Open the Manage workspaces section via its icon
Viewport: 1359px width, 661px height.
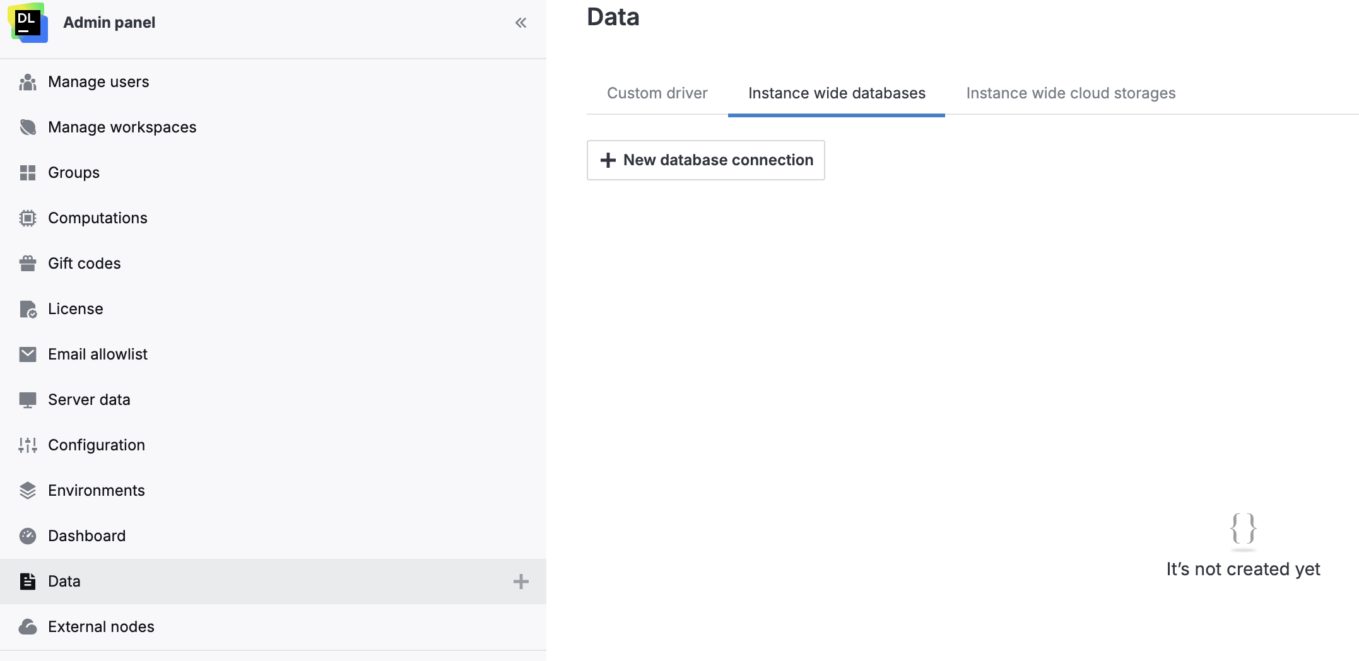[28, 127]
